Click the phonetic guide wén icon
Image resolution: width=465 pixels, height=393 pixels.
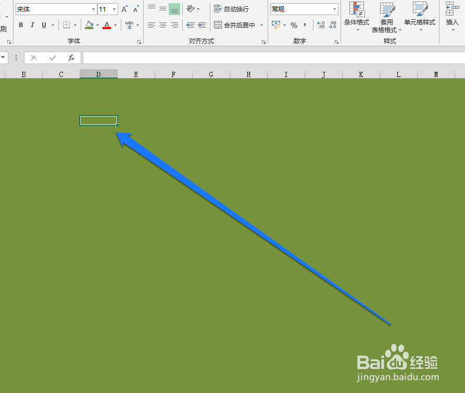click(x=129, y=25)
